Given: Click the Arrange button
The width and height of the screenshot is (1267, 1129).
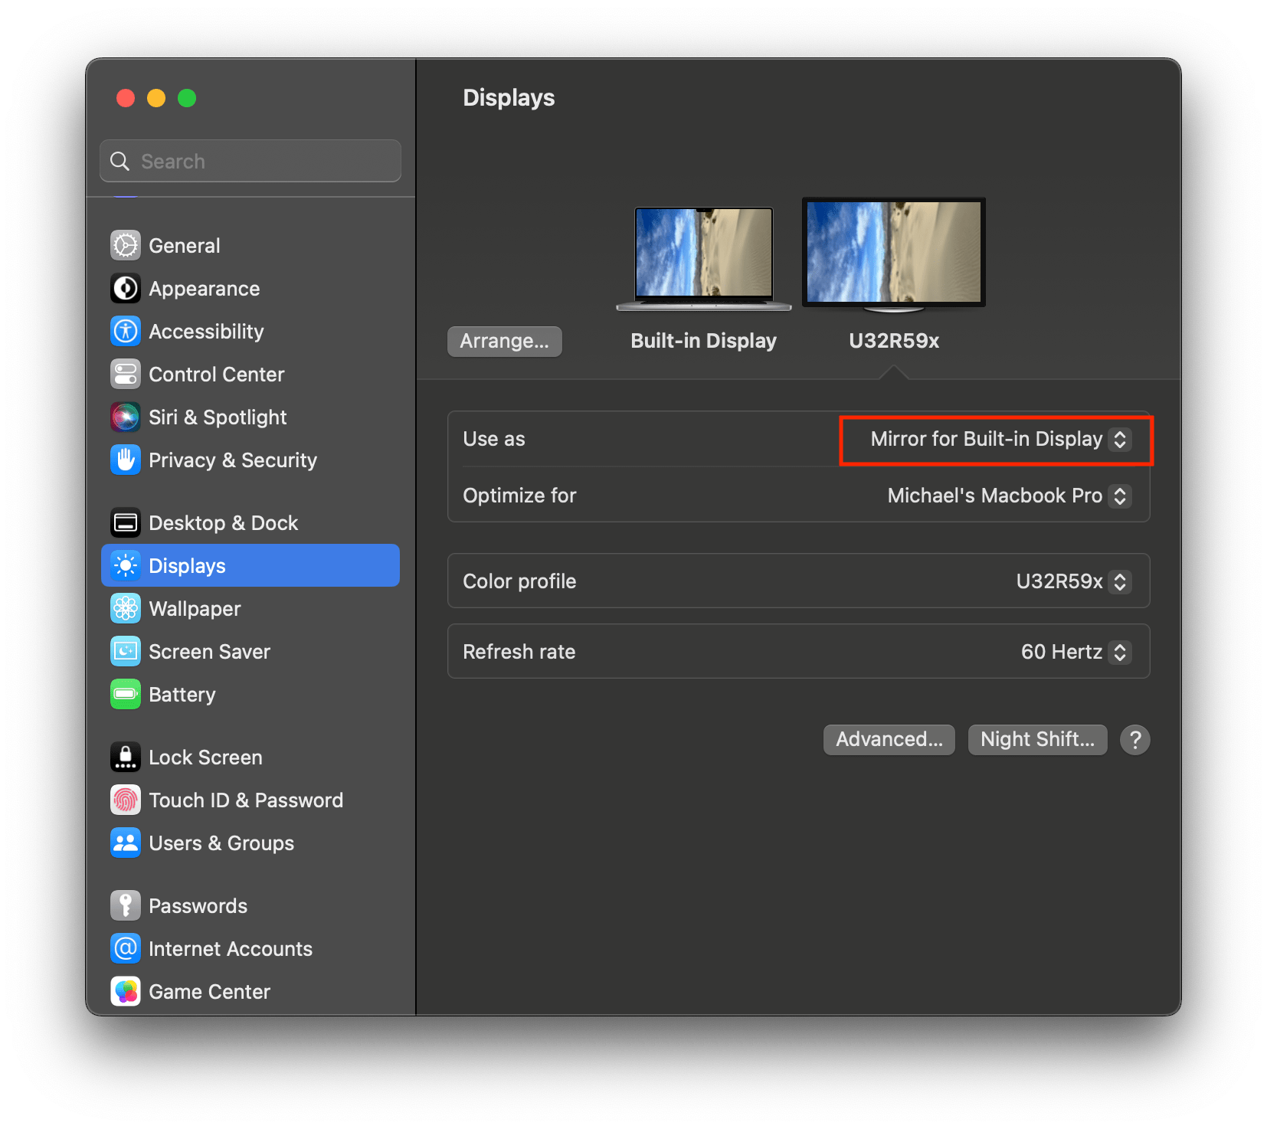Looking at the screenshot, I should [x=504, y=341].
